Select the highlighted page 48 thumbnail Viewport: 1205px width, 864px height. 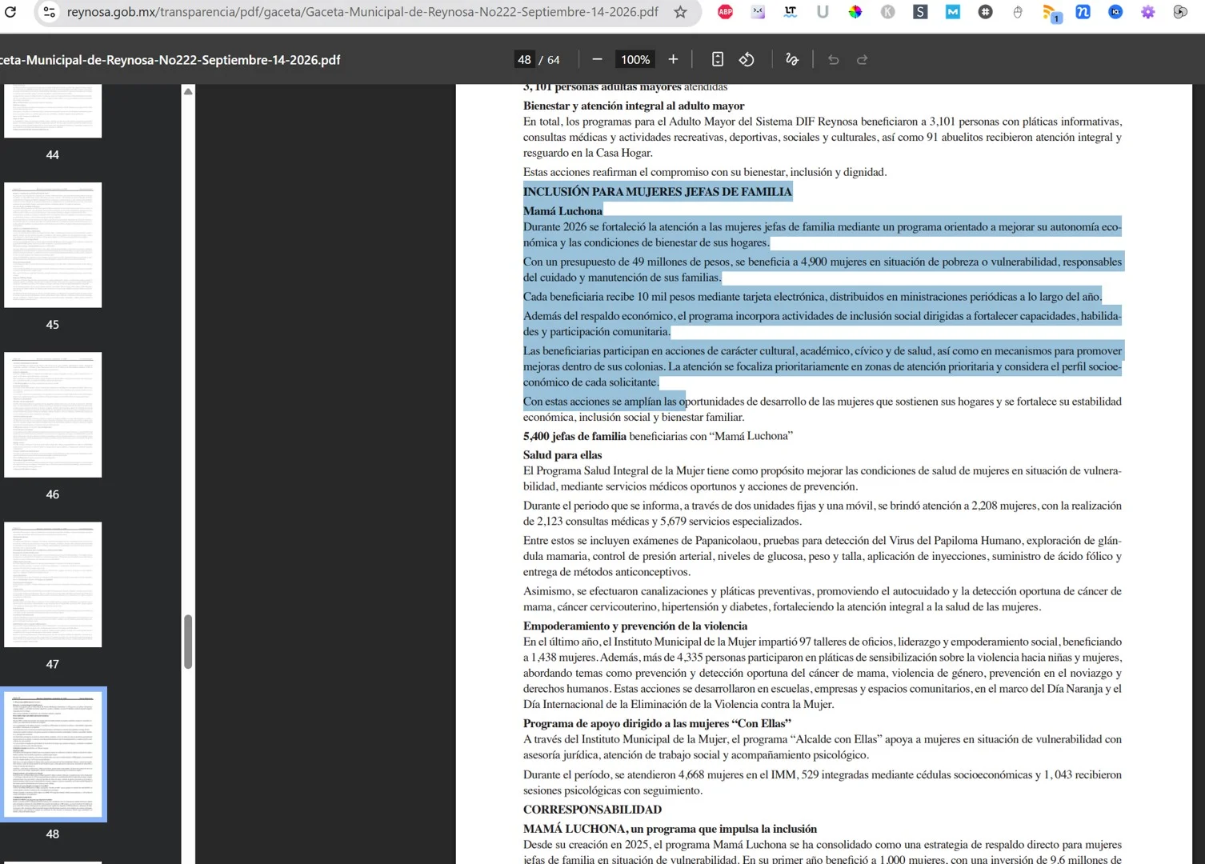click(x=53, y=754)
